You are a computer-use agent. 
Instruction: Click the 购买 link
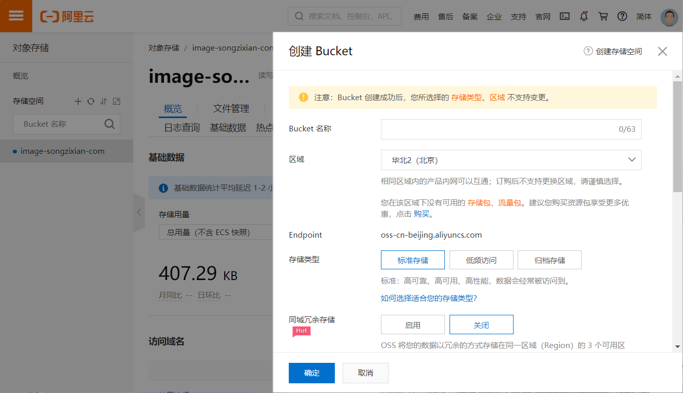click(421, 214)
